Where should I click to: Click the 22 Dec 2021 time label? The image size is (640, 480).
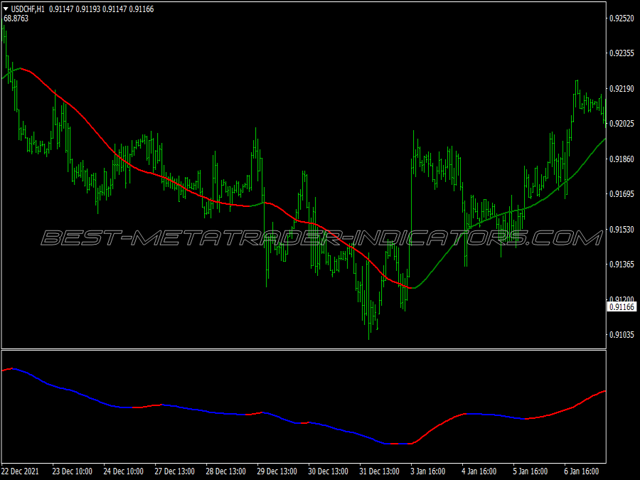20,471
